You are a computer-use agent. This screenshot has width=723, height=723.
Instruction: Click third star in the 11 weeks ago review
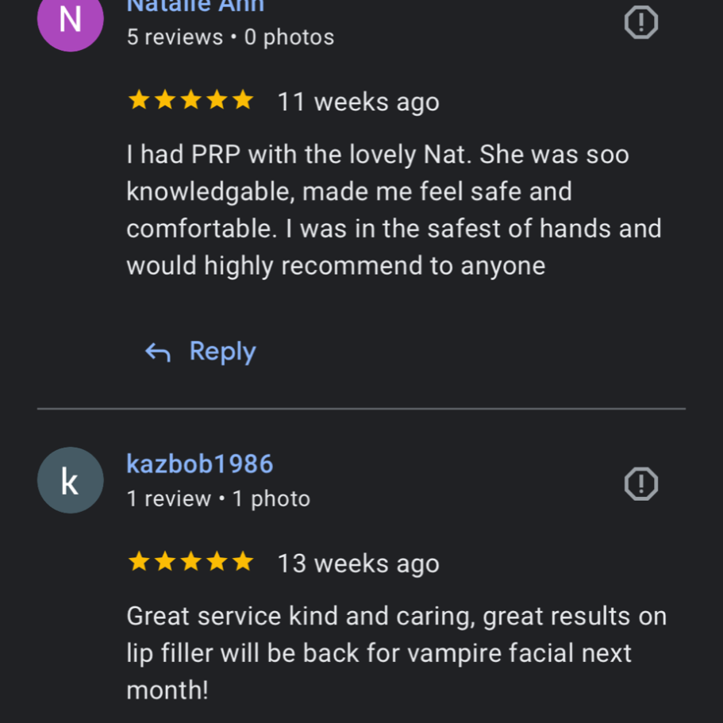190,101
